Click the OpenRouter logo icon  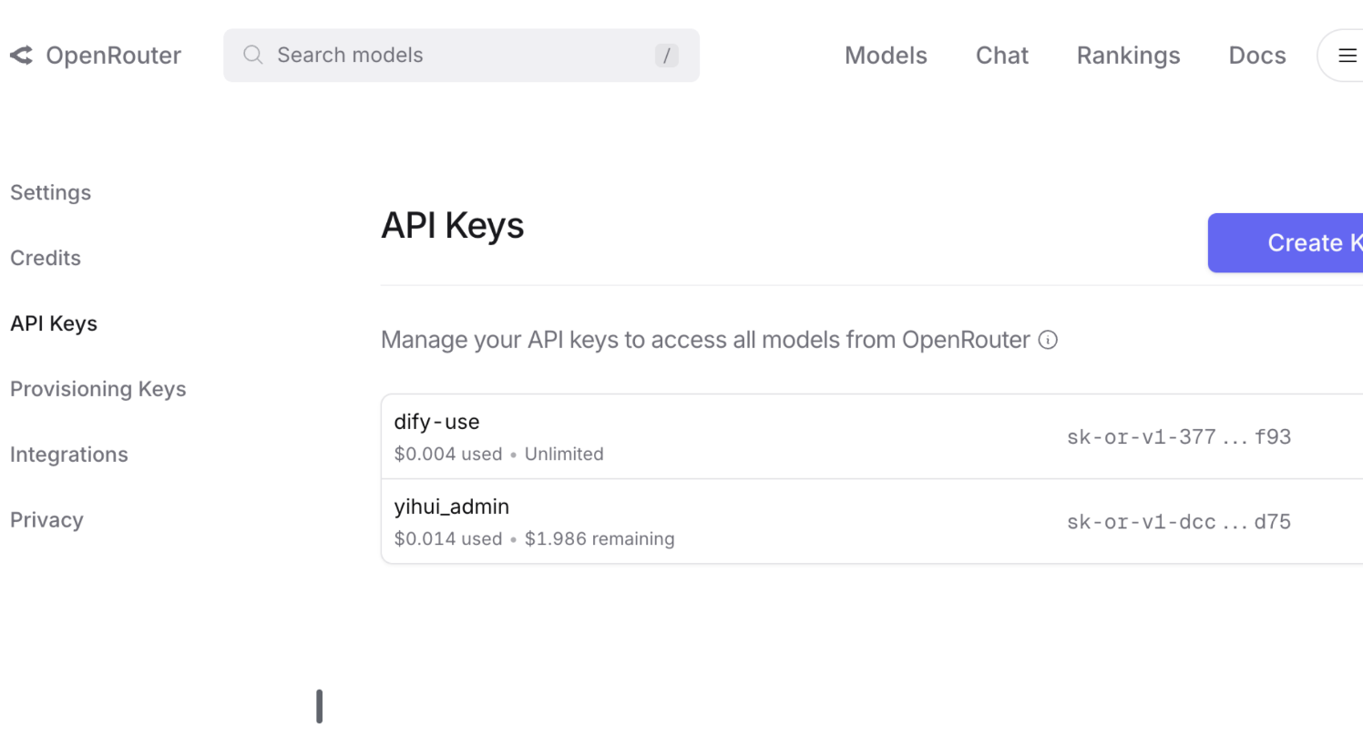pyautogui.click(x=22, y=56)
